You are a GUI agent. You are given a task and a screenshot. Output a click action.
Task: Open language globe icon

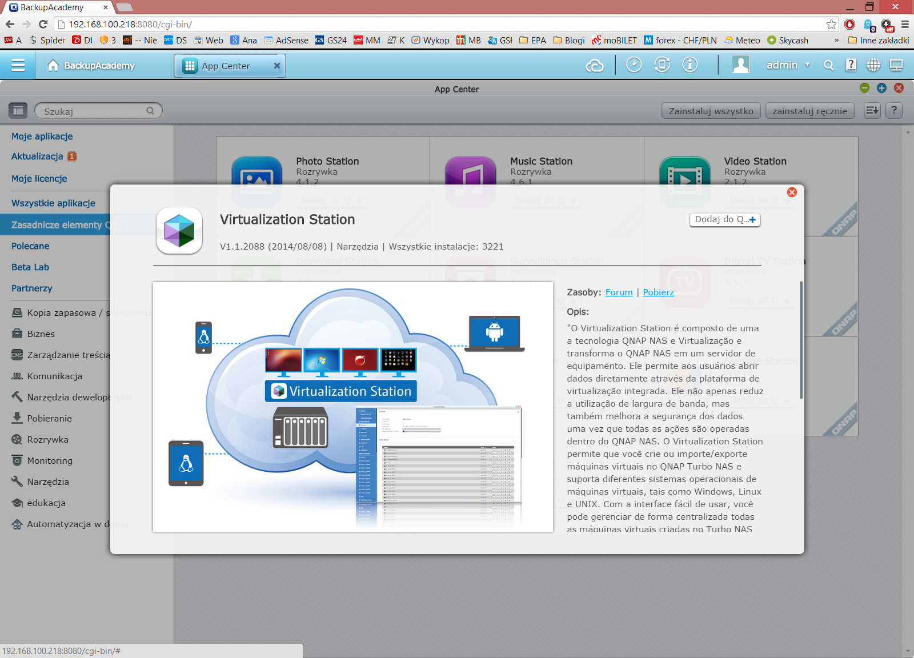point(873,65)
